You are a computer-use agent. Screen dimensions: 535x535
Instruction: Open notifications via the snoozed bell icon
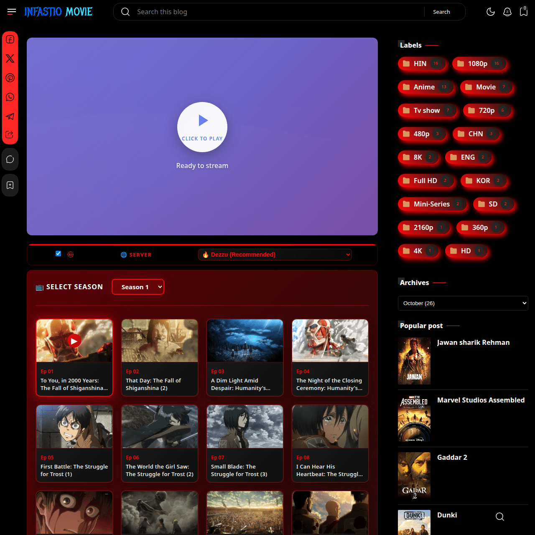coord(507,12)
